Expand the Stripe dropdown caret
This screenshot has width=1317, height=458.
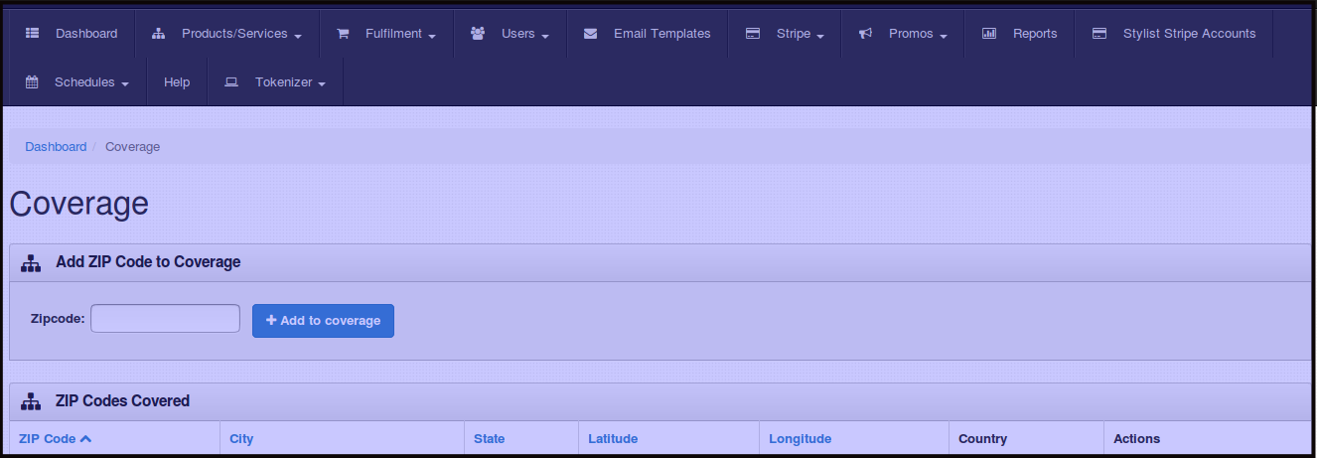(x=820, y=36)
